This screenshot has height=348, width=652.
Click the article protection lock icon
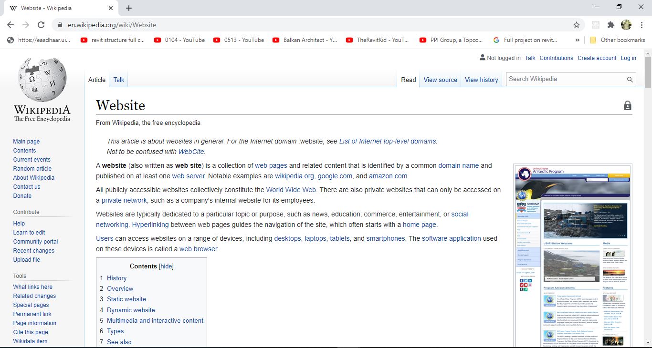click(628, 105)
